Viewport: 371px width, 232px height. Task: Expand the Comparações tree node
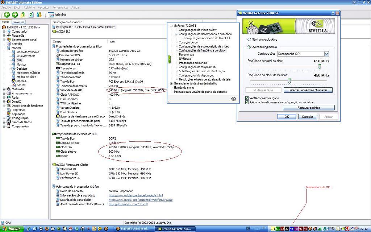coord(4,127)
